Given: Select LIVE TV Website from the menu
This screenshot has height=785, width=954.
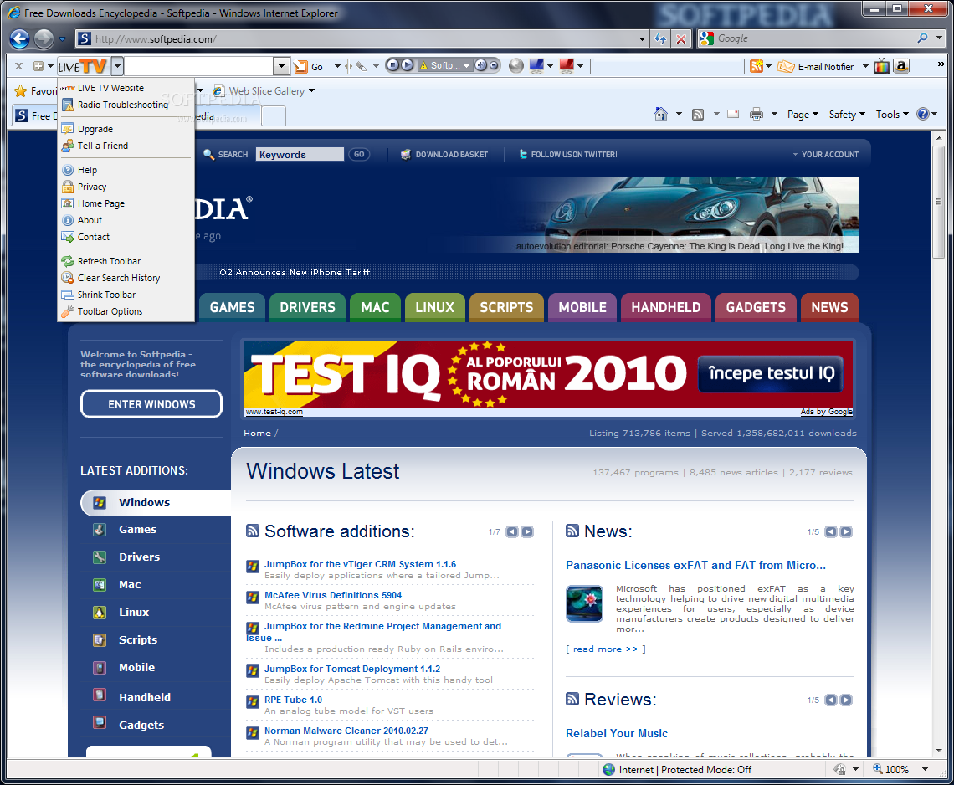Looking at the screenshot, I should pos(126,88).
